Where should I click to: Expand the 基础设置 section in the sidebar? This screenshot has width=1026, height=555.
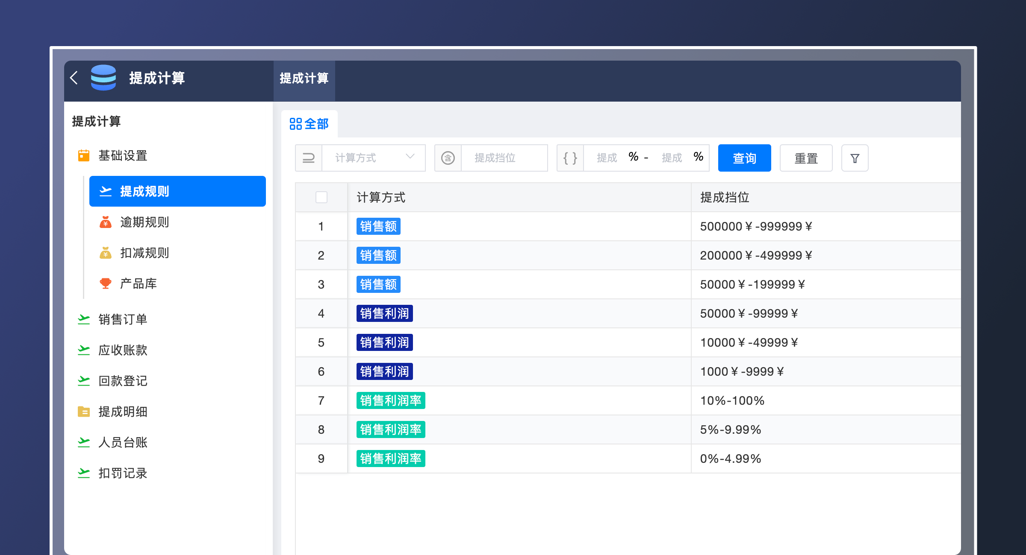[x=123, y=155]
